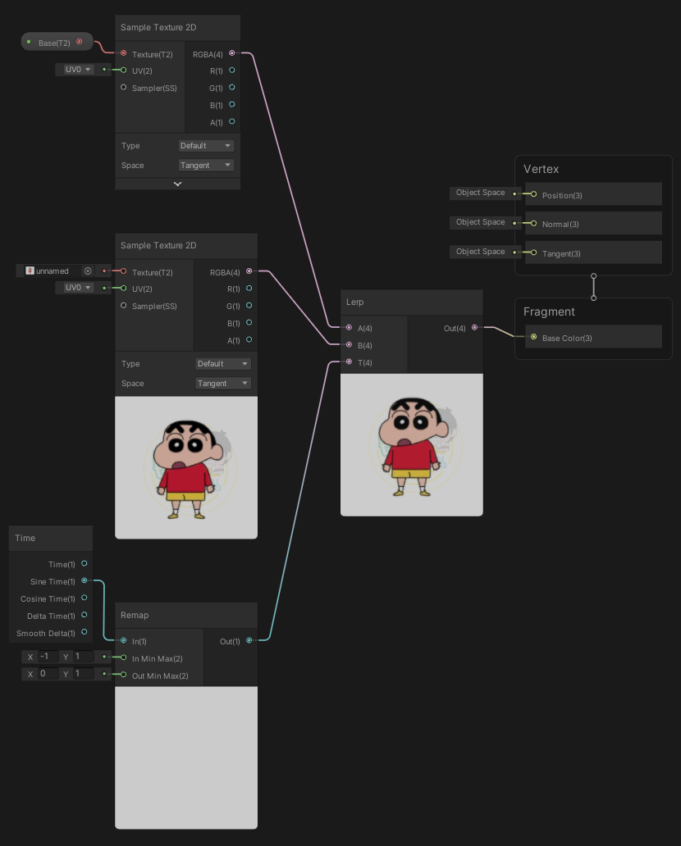This screenshot has width=681, height=846.
Task: Click the unnamed Sample Texture 2D preview image
Action: pyautogui.click(x=186, y=467)
